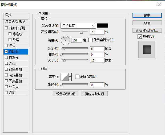Check the 内发光 style checkbox
This screenshot has width=165, height=135.
[x=6, y=57]
